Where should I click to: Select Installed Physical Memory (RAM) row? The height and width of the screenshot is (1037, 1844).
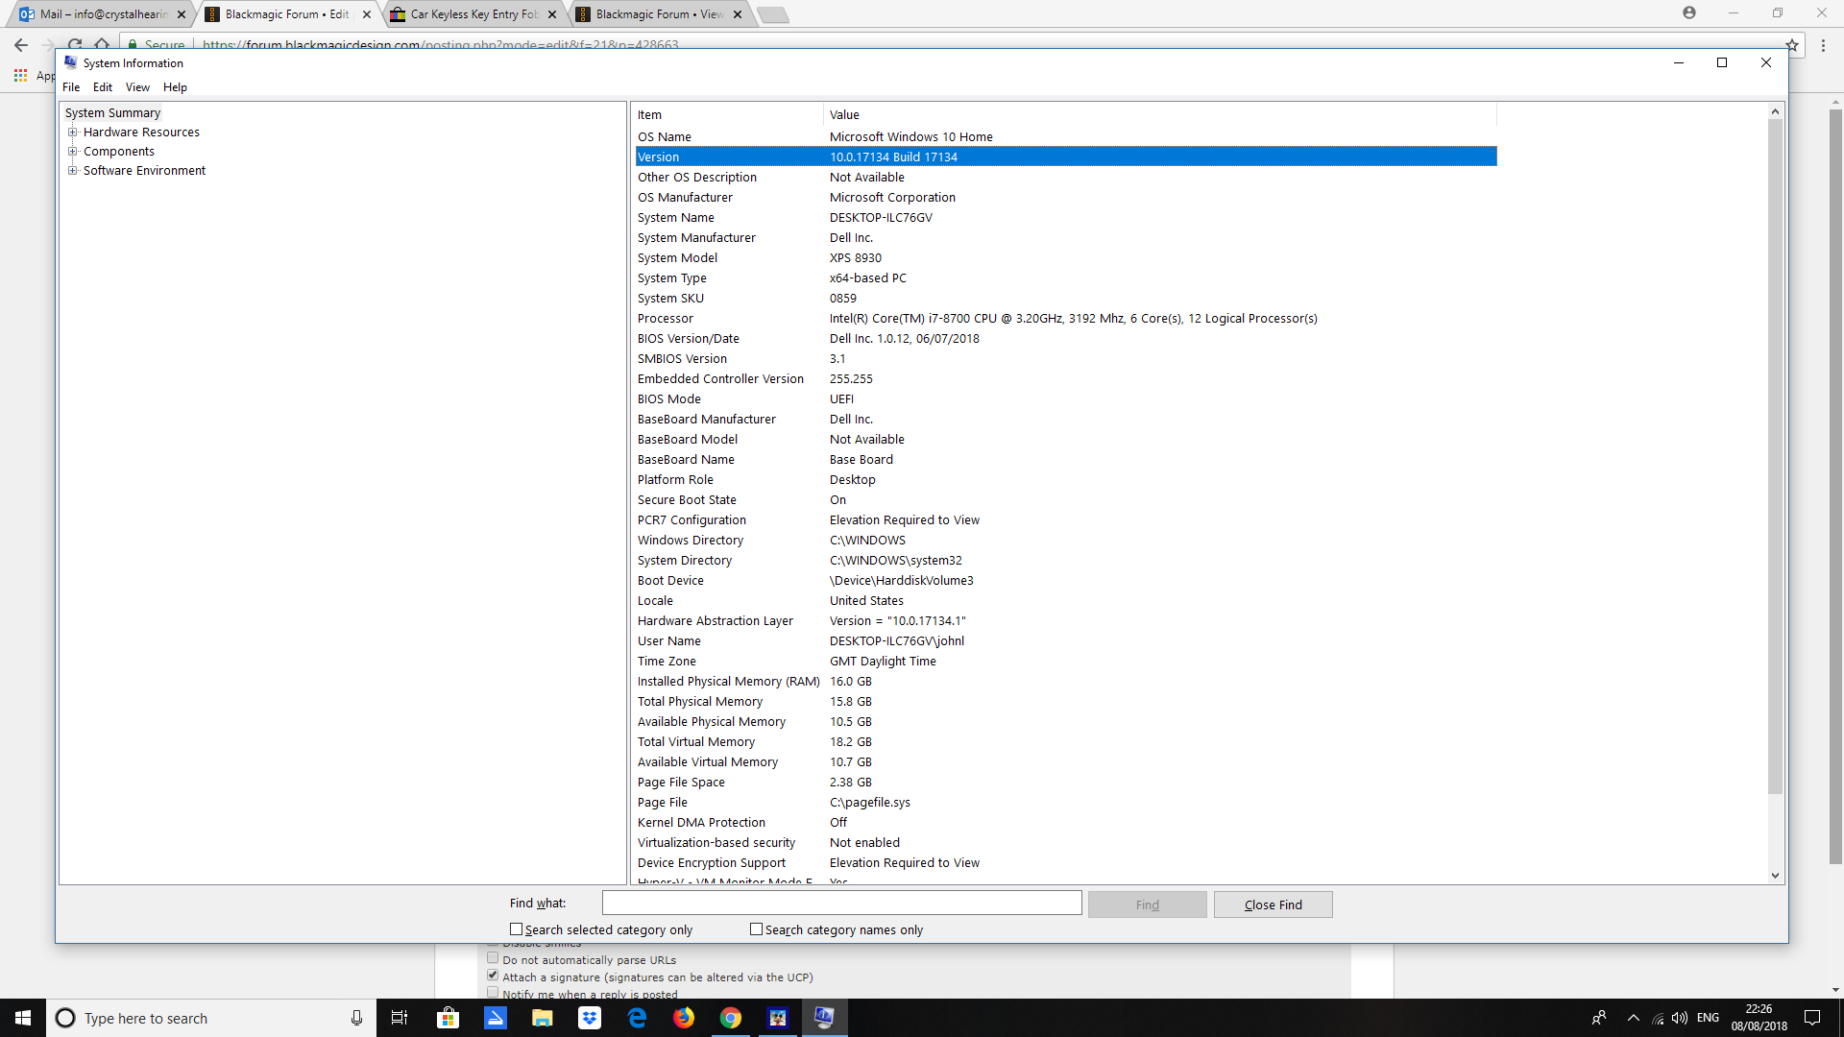tap(1066, 682)
